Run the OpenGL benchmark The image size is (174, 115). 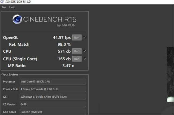(77, 37)
